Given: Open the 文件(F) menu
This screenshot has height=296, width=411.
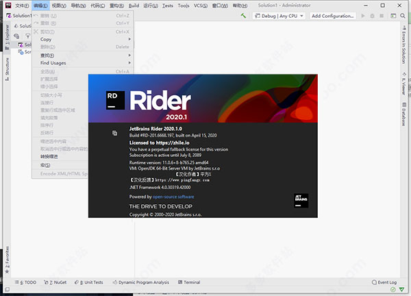Looking at the screenshot, I should [22, 5].
